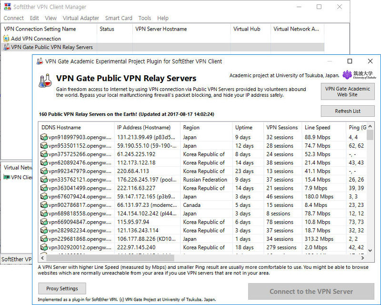
Task: Click the Add VPN Connection icon
Action: coord(6,39)
